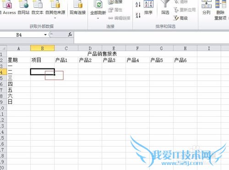Click 分列 text to columns

coord(207,7)
